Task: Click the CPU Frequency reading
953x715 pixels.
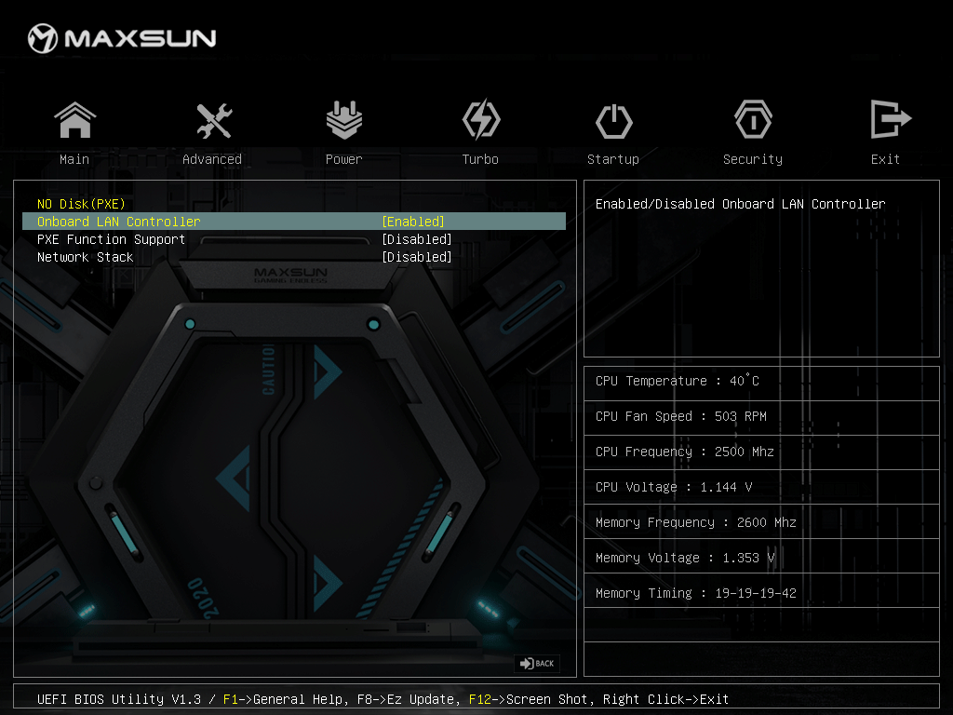Action: coord(685,452)
